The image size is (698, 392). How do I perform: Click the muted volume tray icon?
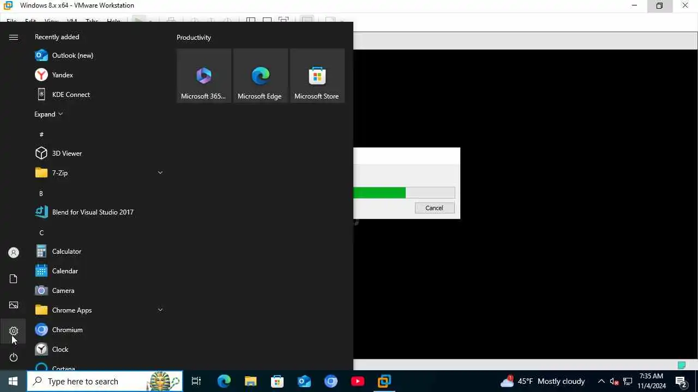pyautogui.click(x=614, y=381)
